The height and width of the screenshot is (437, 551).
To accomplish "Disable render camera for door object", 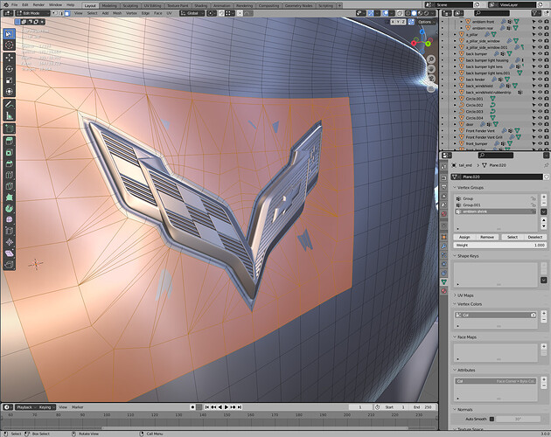I will [547, 124].
